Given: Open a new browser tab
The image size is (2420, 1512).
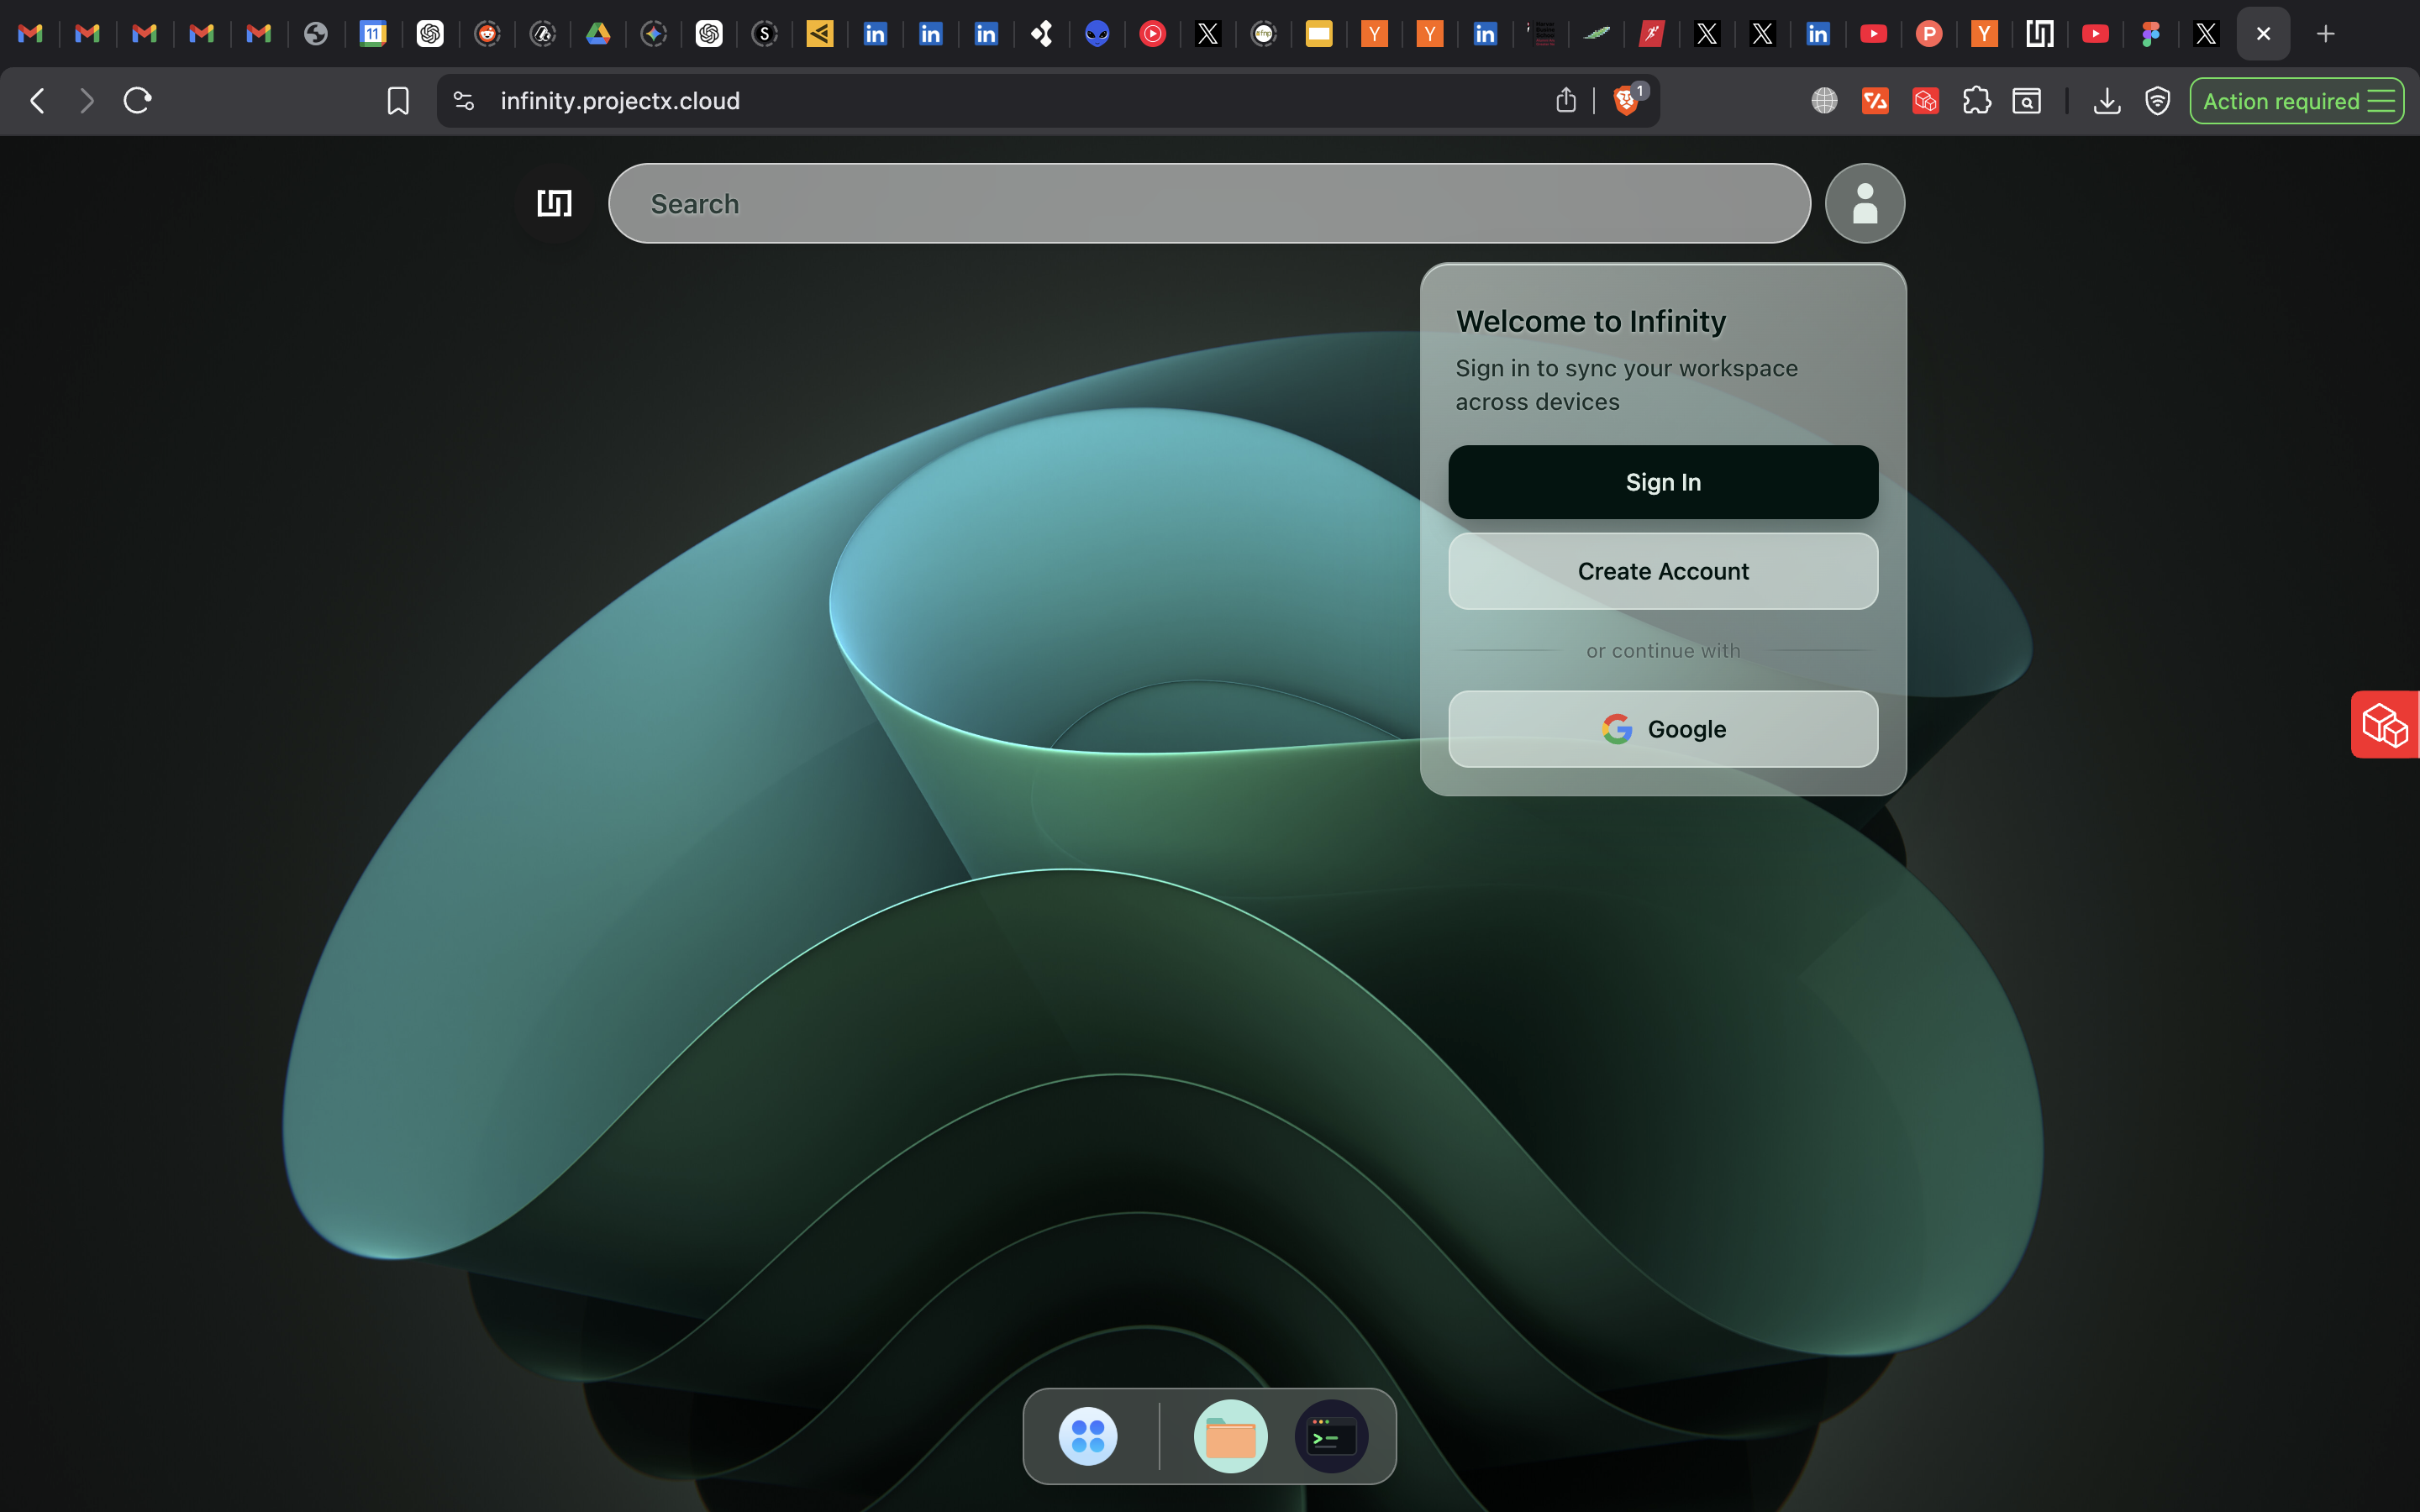Looking at the screenshot, I should pos(2325,34).
